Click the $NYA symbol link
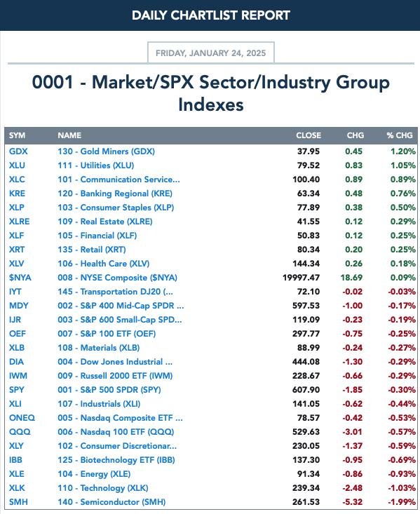Viewport: 420px width, 514px height. point(20,278)
